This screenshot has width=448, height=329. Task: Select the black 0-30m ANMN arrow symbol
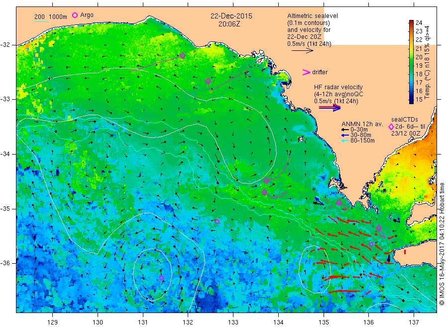click(345, 130)
